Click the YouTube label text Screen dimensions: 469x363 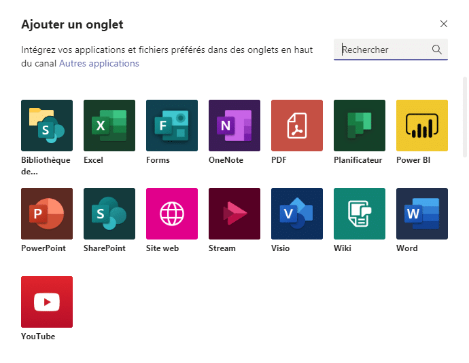(x=38, y=337)
